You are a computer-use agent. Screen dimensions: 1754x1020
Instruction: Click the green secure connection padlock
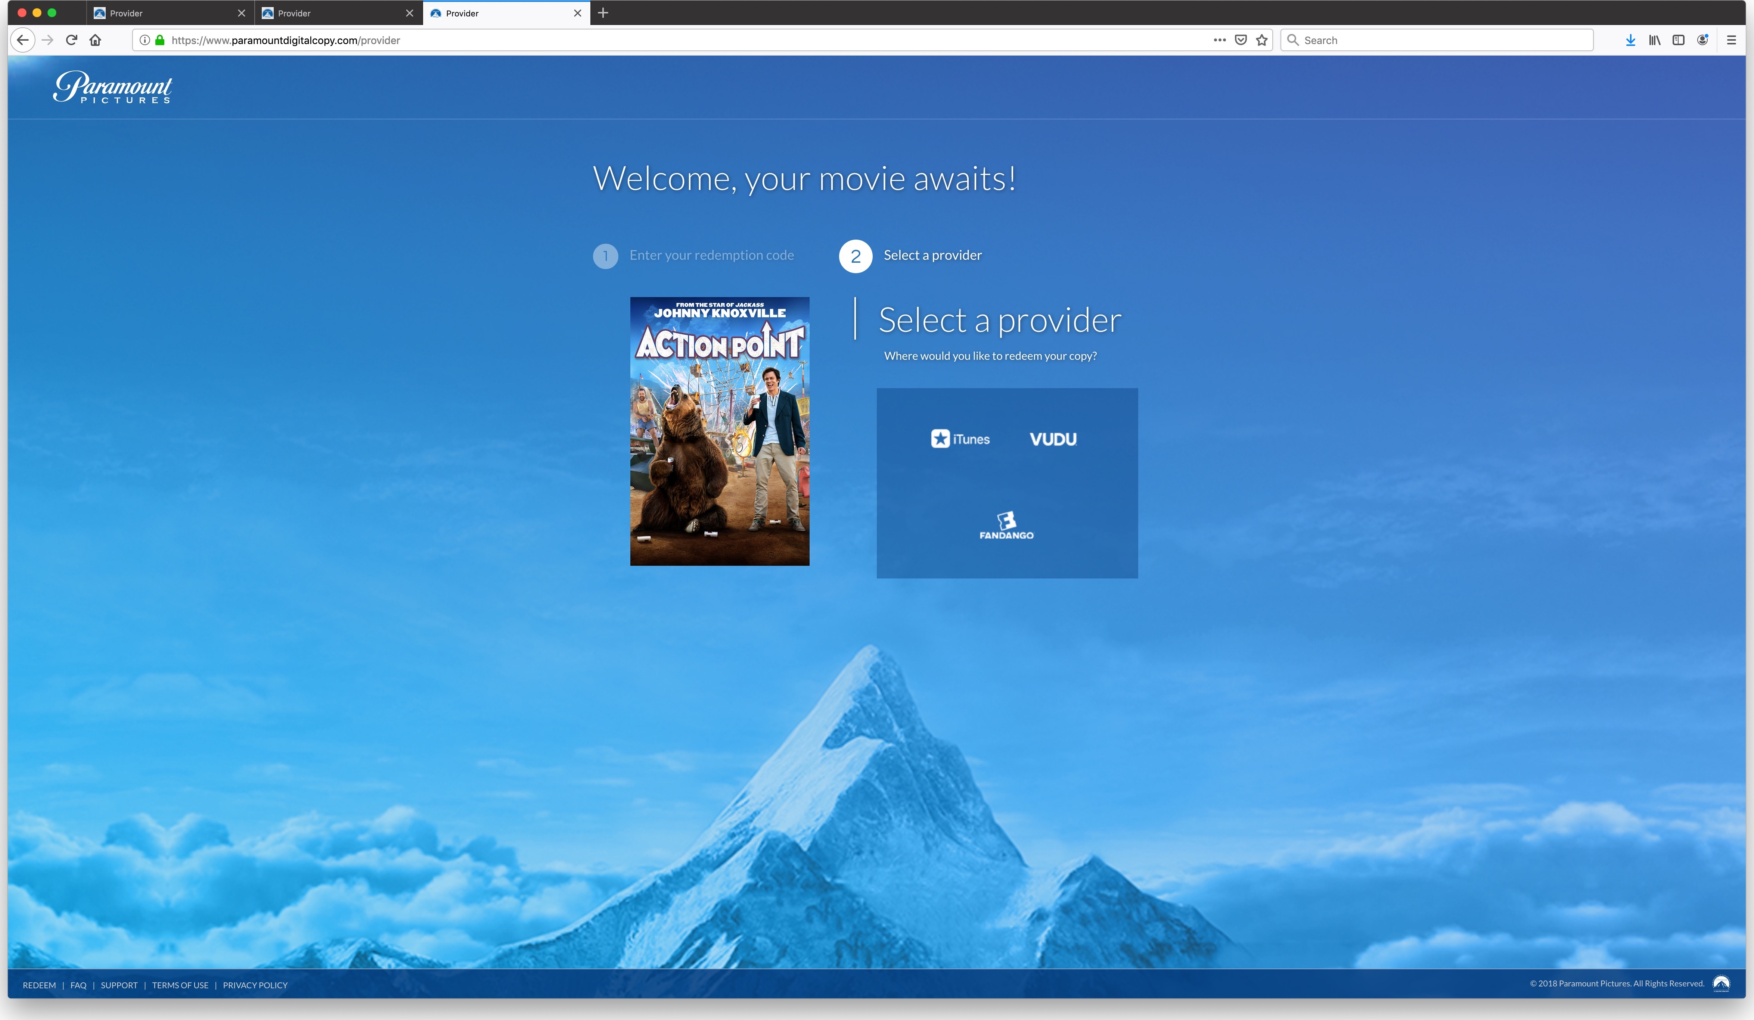(x=160, y=40)
